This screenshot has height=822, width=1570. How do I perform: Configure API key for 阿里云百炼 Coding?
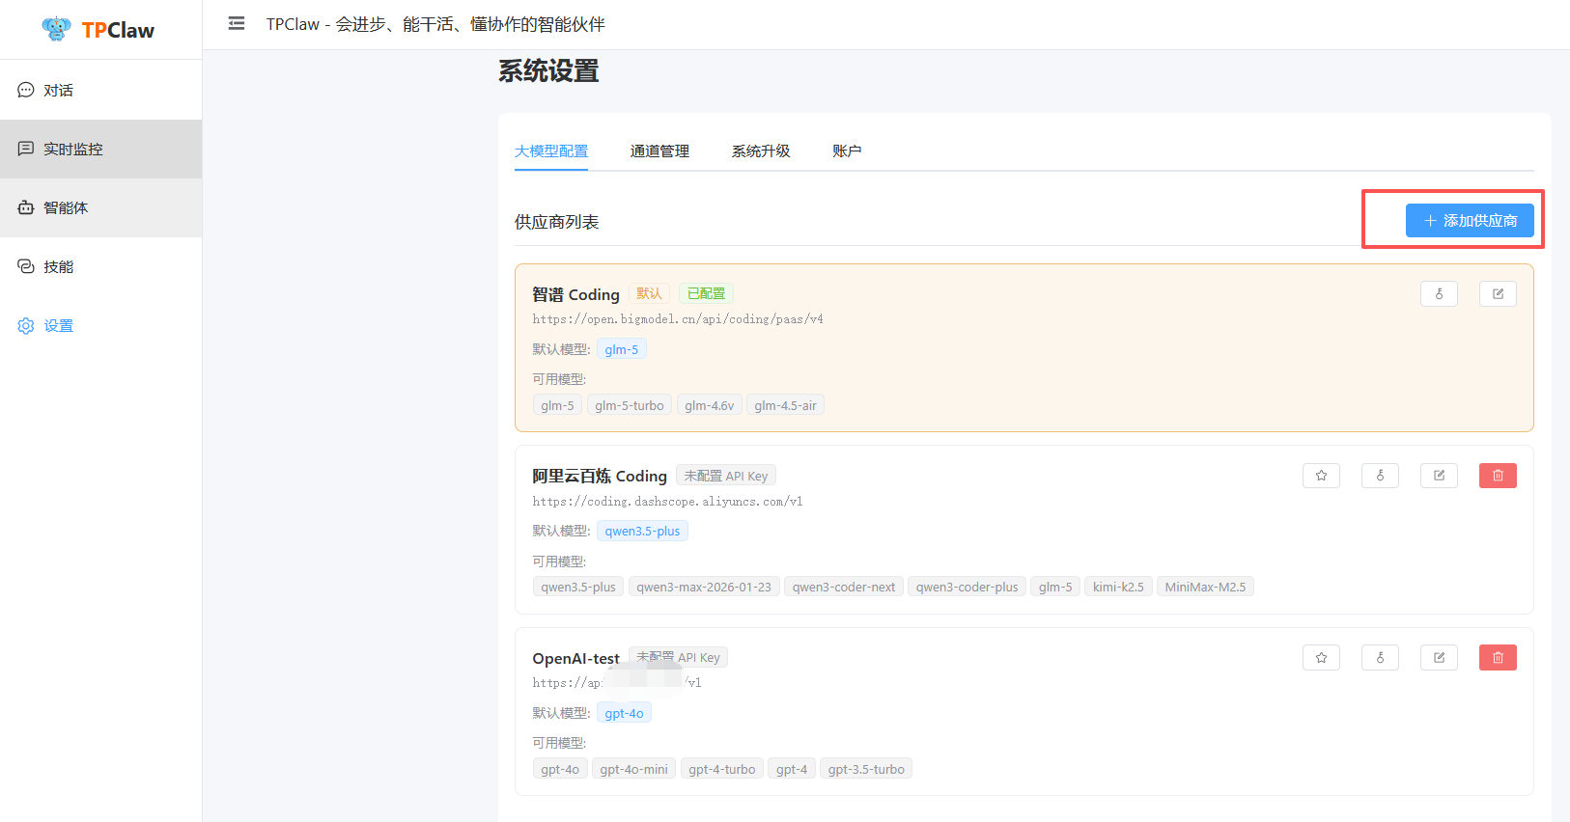pos(1380,476)
